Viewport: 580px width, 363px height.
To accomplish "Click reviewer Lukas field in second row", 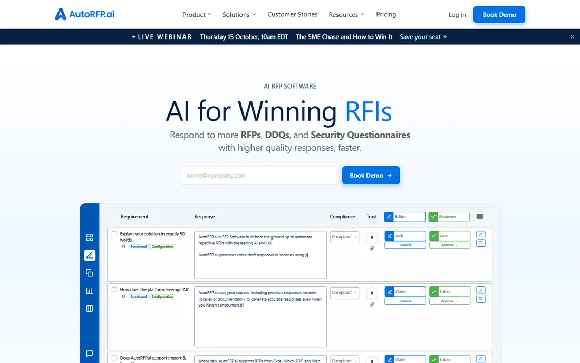I will pyautogui.click(x=449, y=292).
